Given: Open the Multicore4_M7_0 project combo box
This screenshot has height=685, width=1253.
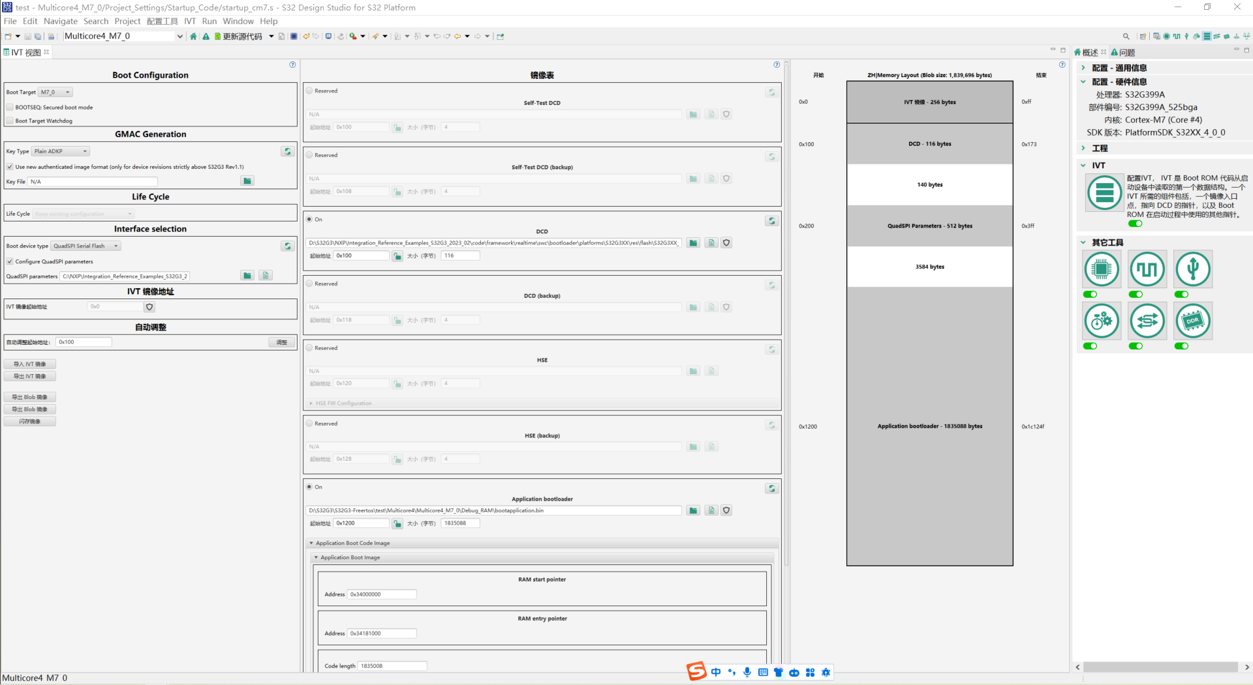Looking at the screenshot, I should [123, 36].
